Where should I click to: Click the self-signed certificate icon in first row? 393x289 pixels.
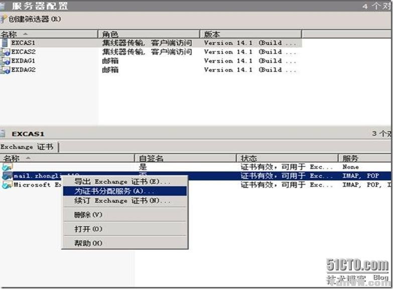[x=7, y=167]
